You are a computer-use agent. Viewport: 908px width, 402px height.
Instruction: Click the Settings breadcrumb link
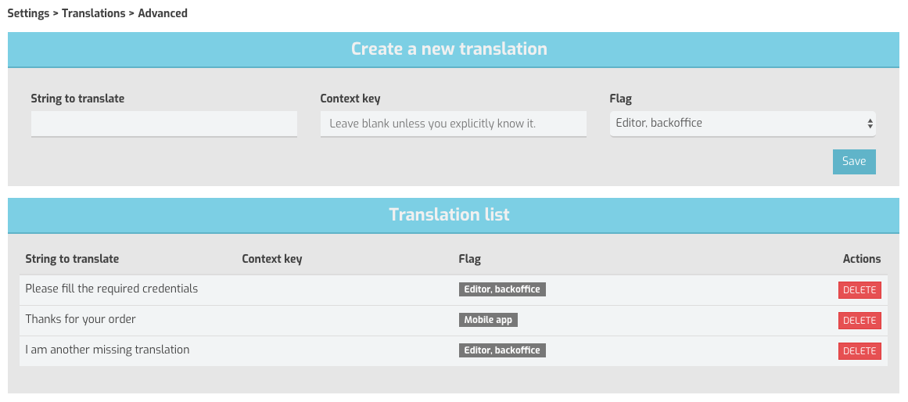[28, 13]
